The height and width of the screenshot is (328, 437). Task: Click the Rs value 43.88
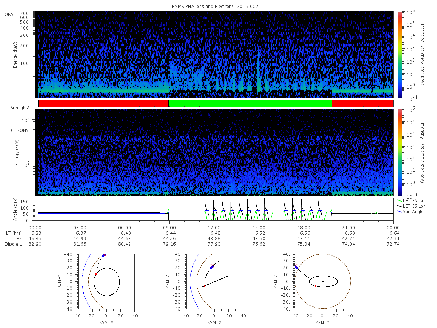tap(214, 239)
